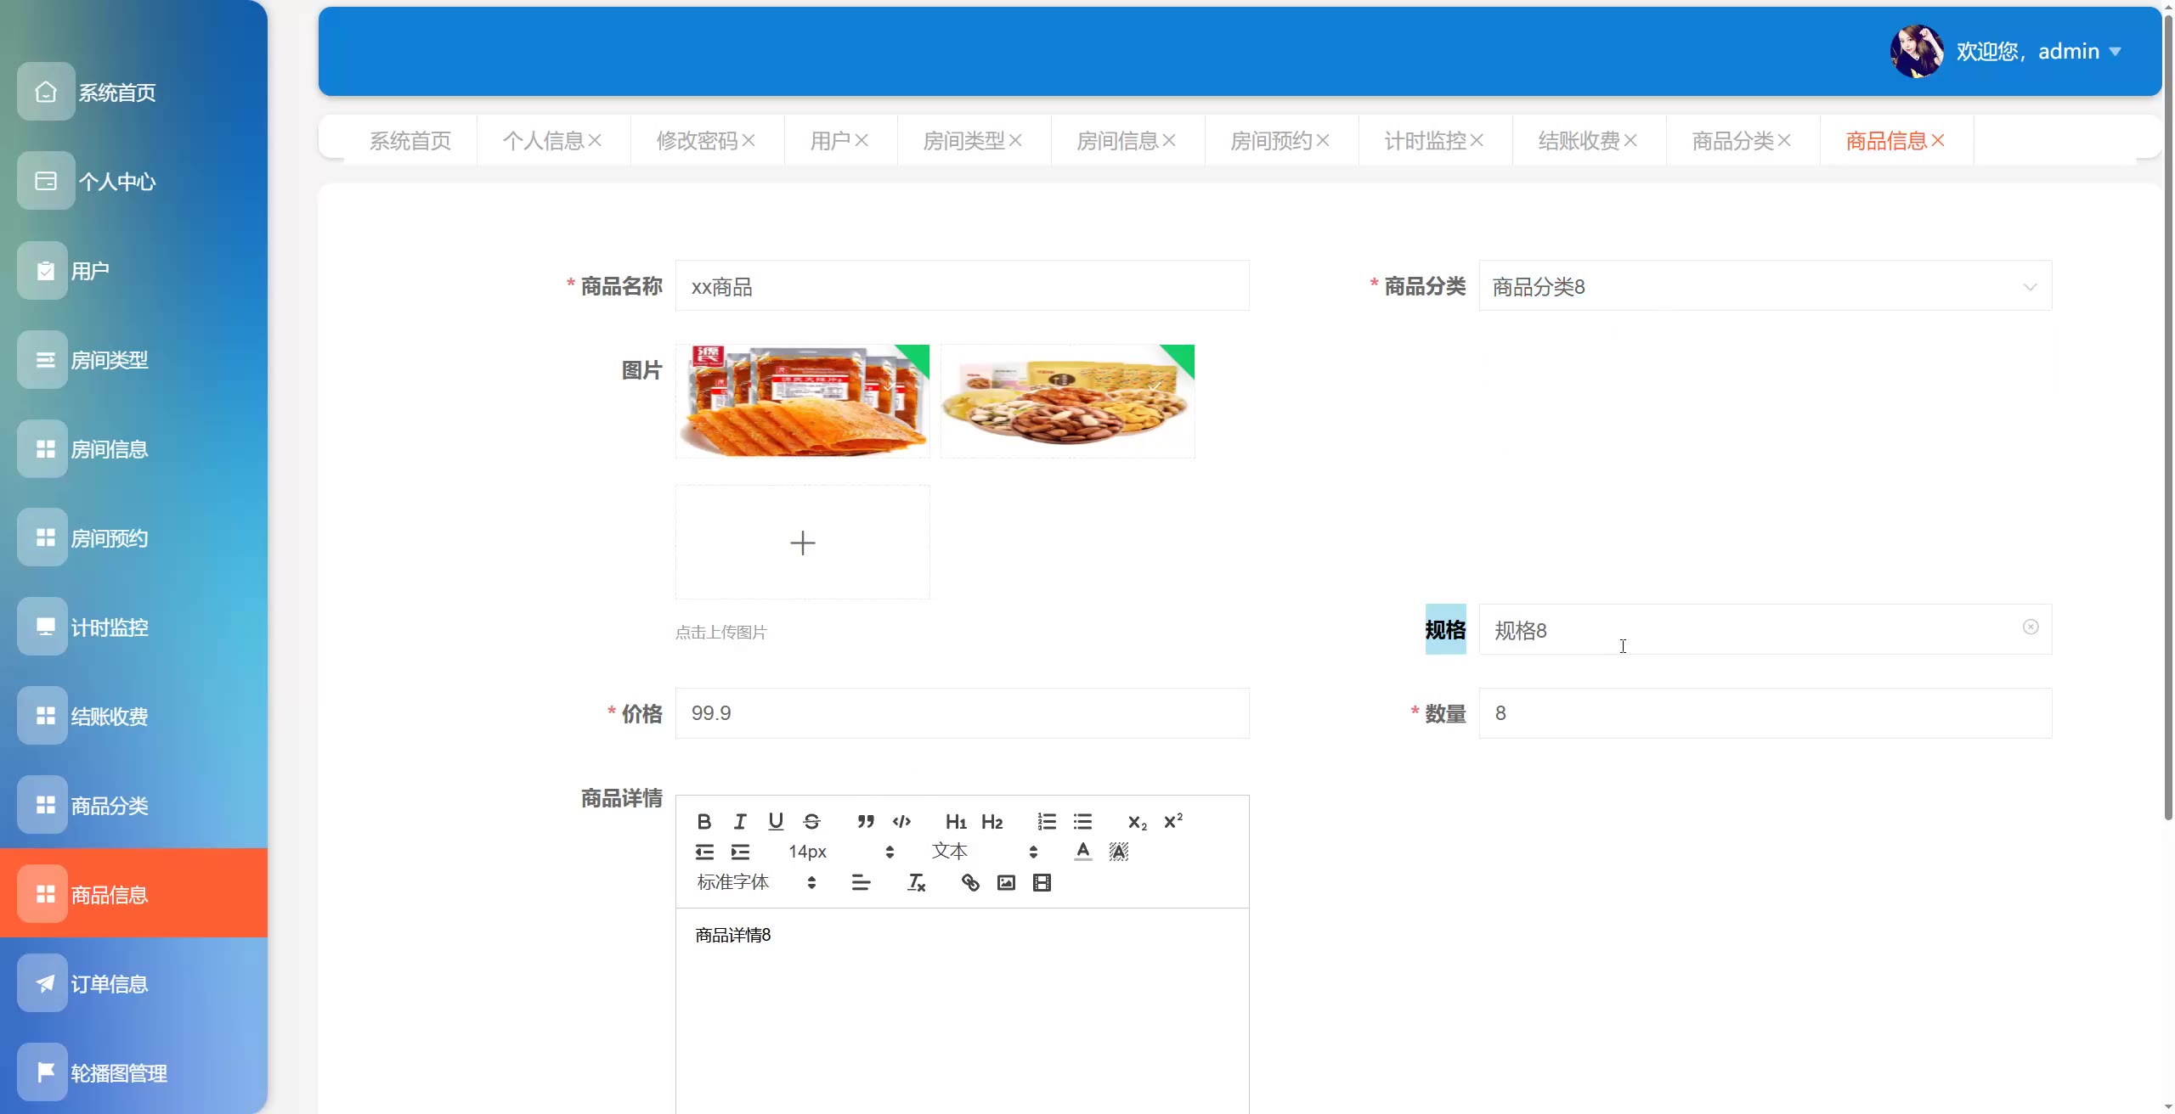Open 订单信息 in the sidebar
This screenshot has height=1114, width=2175.
(109, 983)
